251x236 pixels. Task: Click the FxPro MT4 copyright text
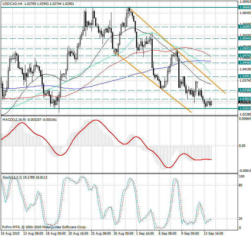44,227
